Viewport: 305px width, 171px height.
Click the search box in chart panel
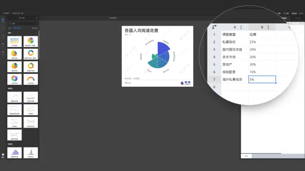pyautogui.click(x=23, y=24)
